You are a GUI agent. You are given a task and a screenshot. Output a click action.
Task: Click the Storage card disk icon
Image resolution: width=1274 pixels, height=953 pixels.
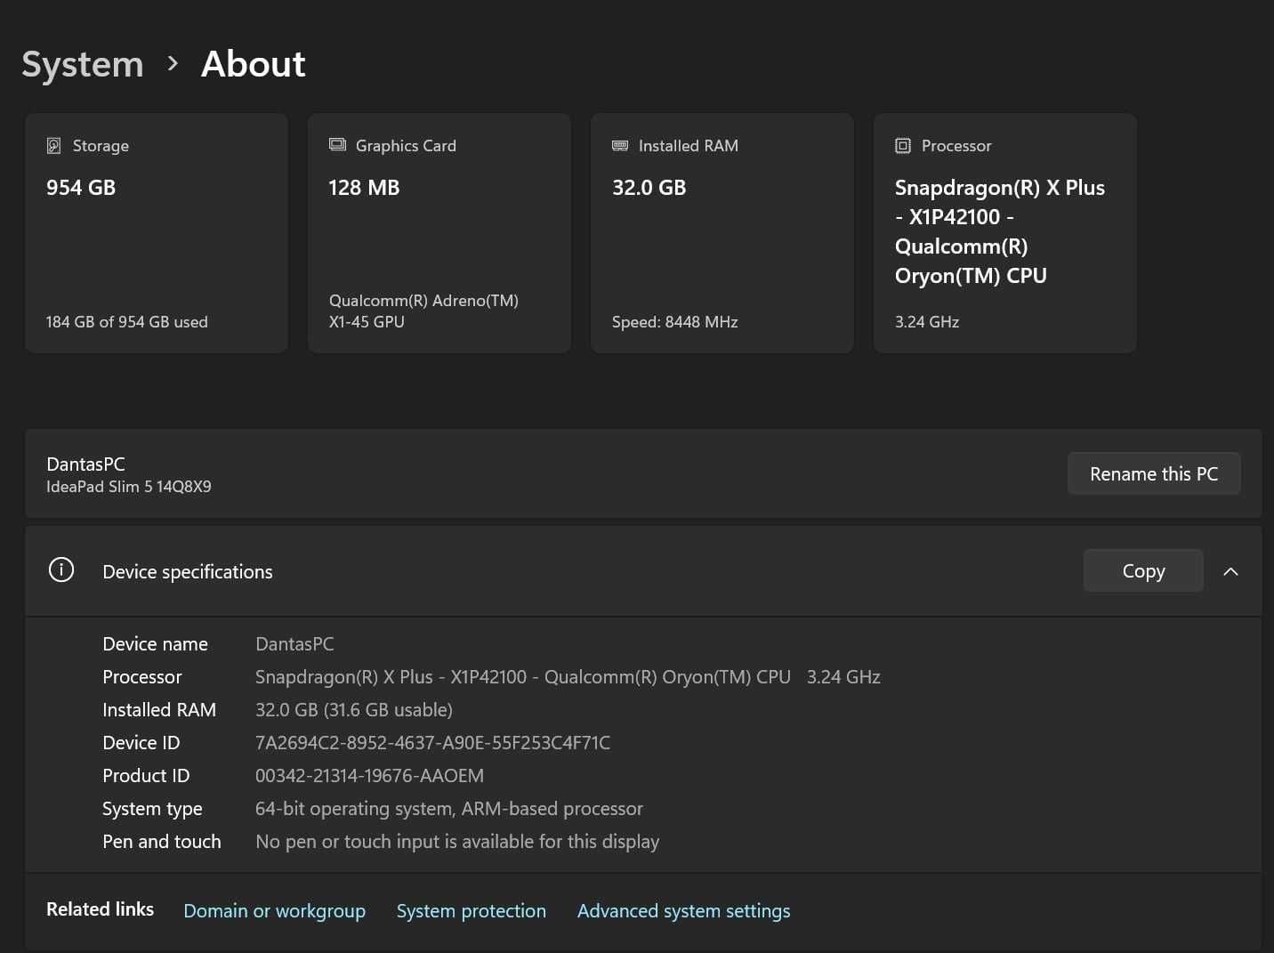coord(54,145)
